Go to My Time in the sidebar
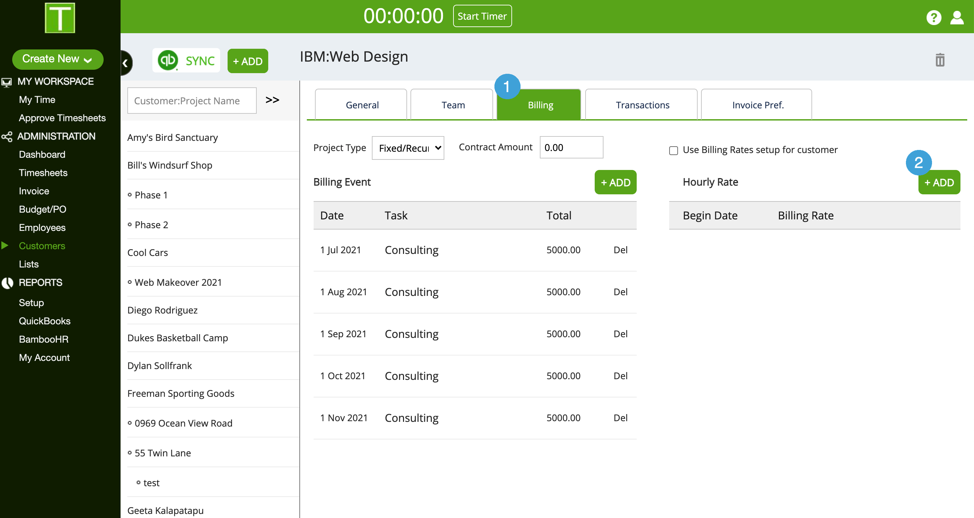This screenshot has width=974, height=518. pyautogui.click(x=37, y=100)
